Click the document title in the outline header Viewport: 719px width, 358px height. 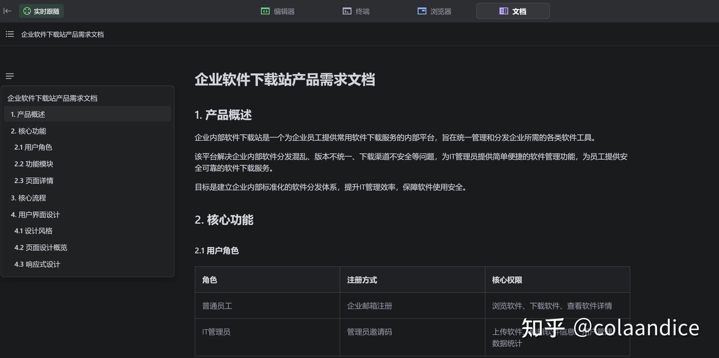click(x=53, y=97)
